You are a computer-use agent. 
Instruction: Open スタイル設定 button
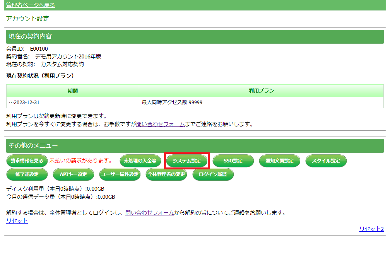coord(326,161)
